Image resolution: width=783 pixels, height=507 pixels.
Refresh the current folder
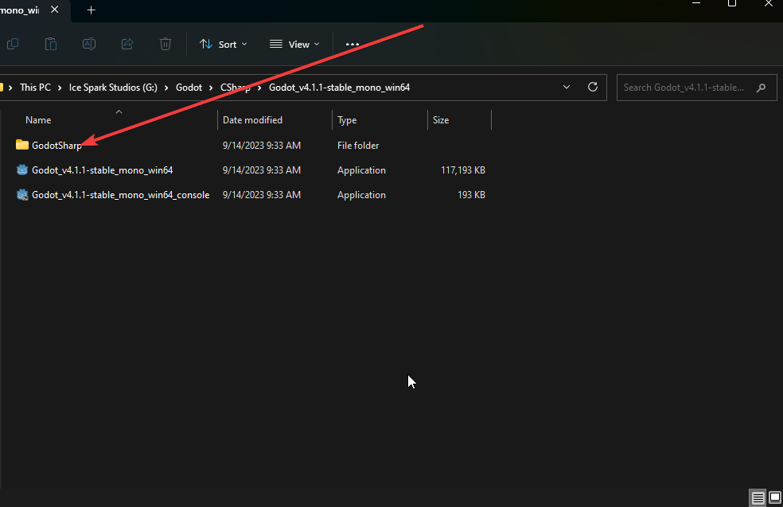coord(593,87)
